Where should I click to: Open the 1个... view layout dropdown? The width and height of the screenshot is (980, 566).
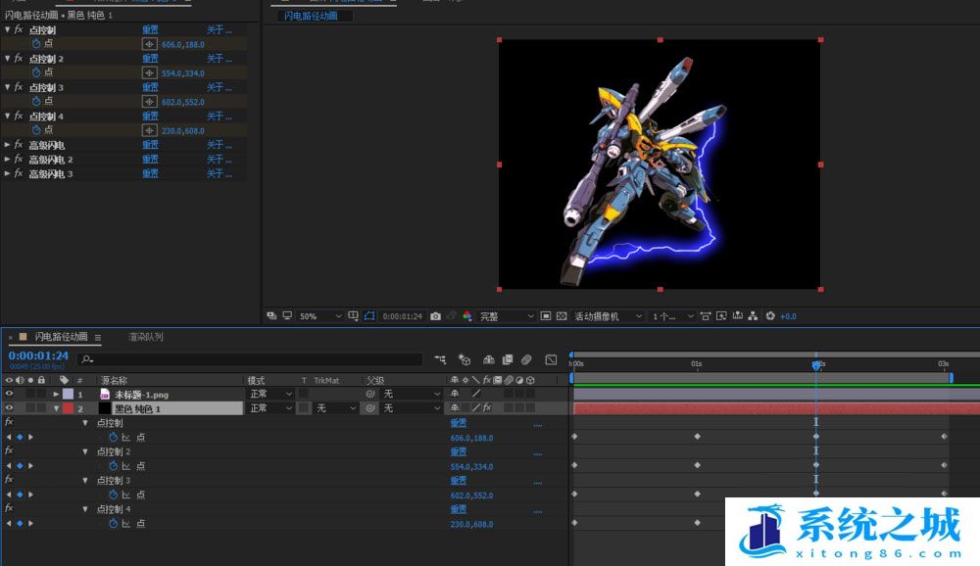(x=673, y=316)
